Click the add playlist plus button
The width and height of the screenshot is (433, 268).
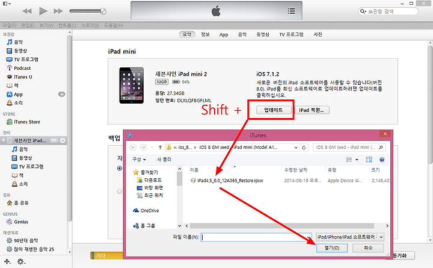[x=7, y=261]
